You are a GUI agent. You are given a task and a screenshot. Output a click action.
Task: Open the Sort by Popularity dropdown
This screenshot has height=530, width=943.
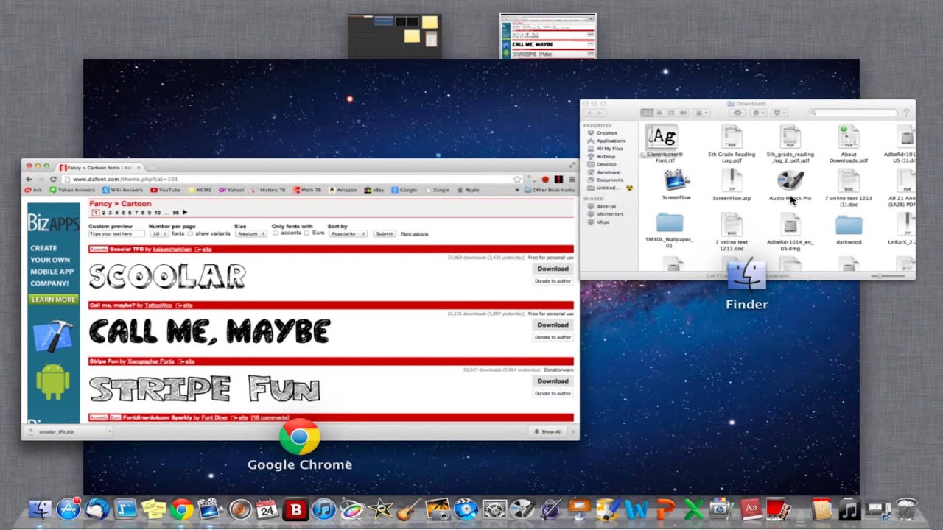click(x=347, y=233)
